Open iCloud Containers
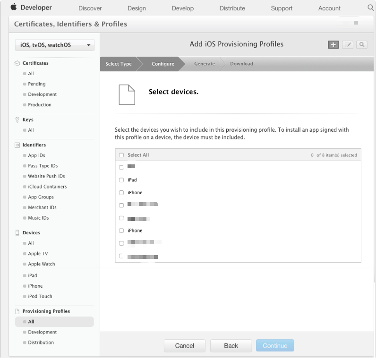 pos(47,187)
